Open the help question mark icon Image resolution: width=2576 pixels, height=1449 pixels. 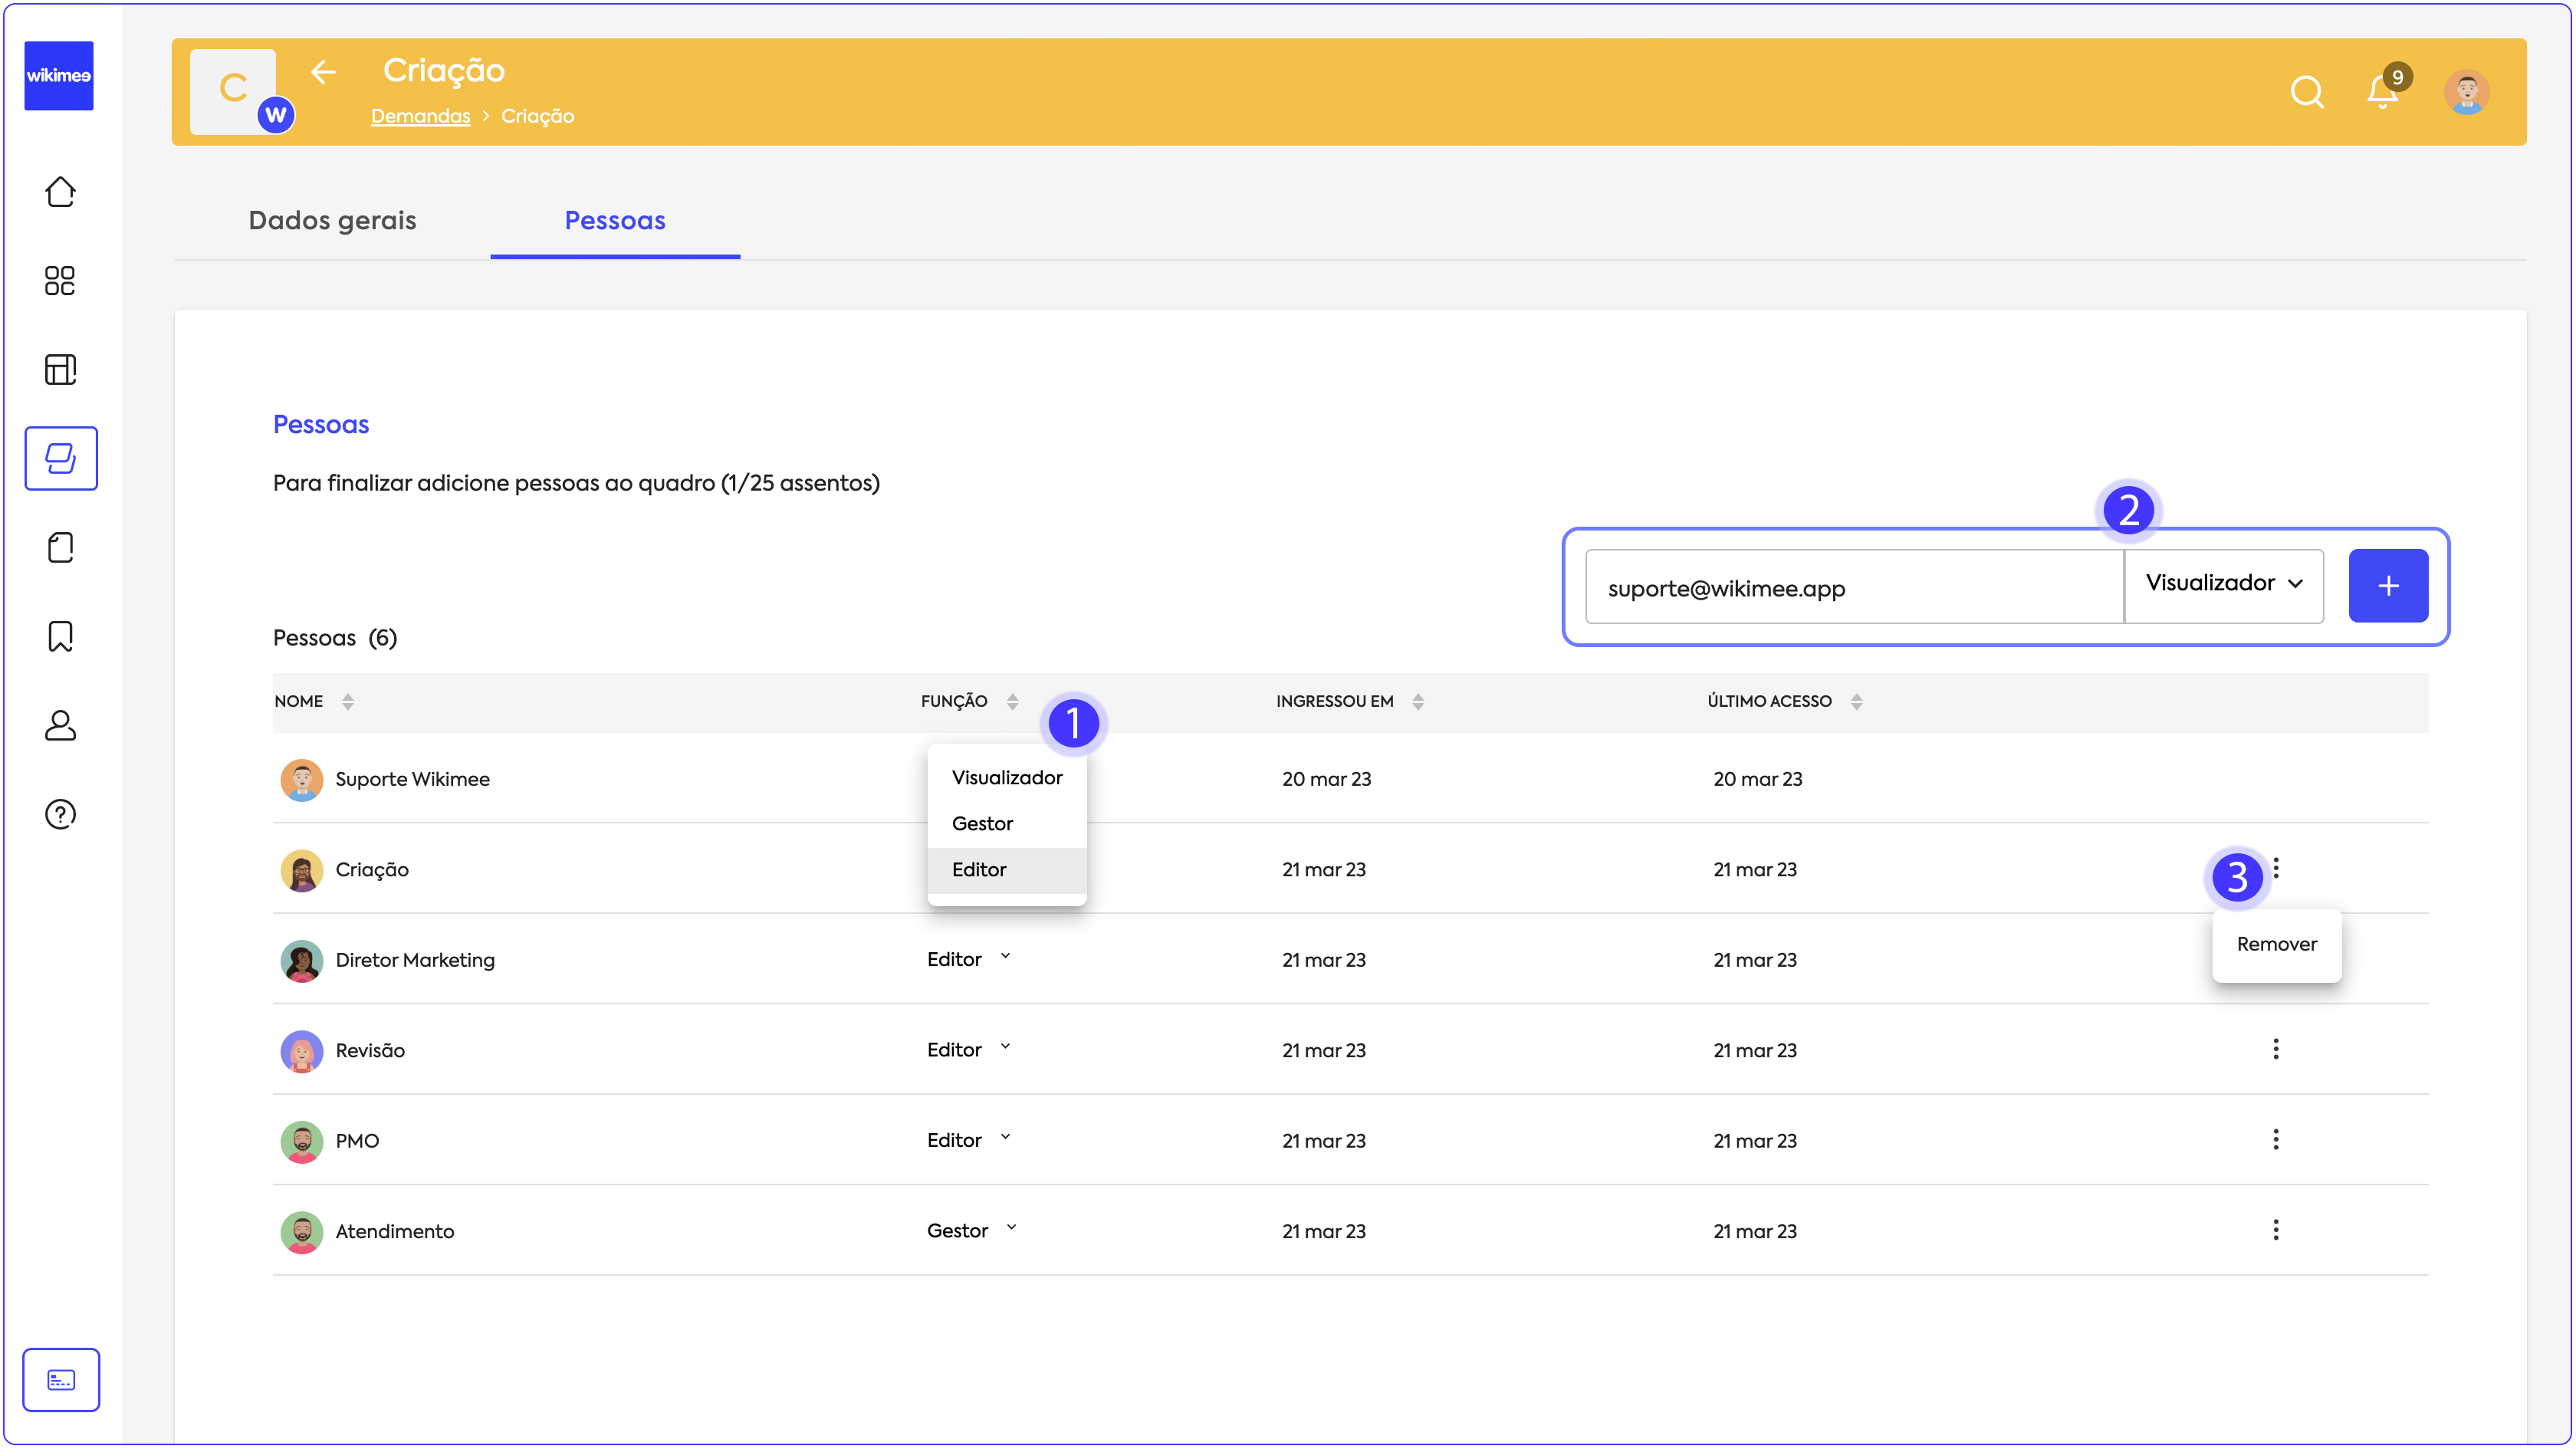[x=60, y=814]
